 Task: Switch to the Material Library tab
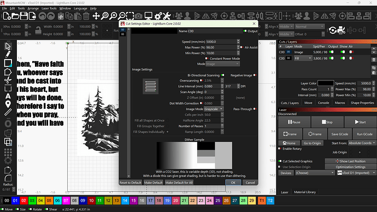click(305, 192)
